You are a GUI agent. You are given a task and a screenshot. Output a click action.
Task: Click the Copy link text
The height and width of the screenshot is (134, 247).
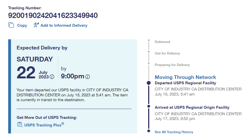point(22,25)
